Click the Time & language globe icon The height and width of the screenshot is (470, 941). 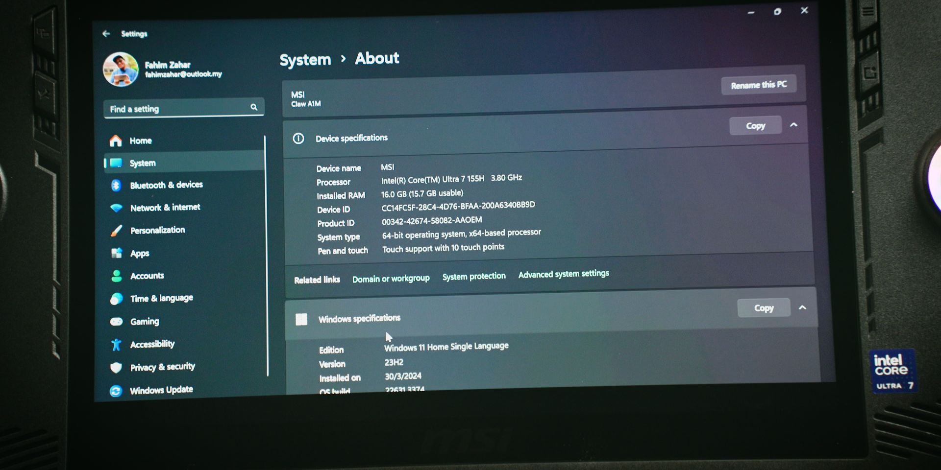point(117,299)
